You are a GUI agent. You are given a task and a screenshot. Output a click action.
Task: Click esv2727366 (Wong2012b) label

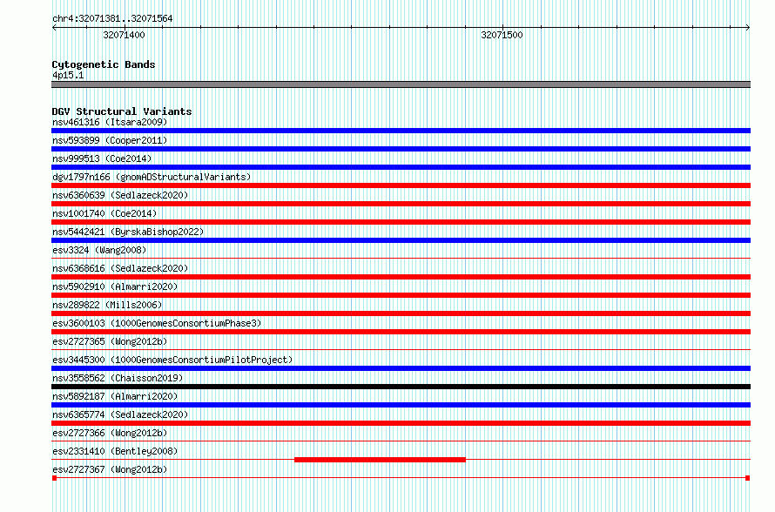click(110, 433)
